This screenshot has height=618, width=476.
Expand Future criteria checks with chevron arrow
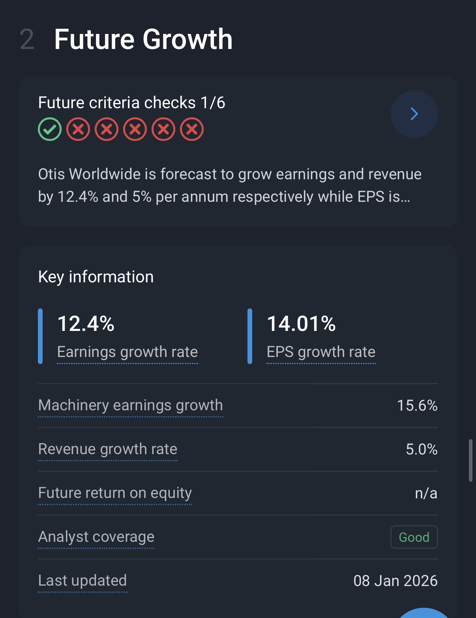click(414, 114)
